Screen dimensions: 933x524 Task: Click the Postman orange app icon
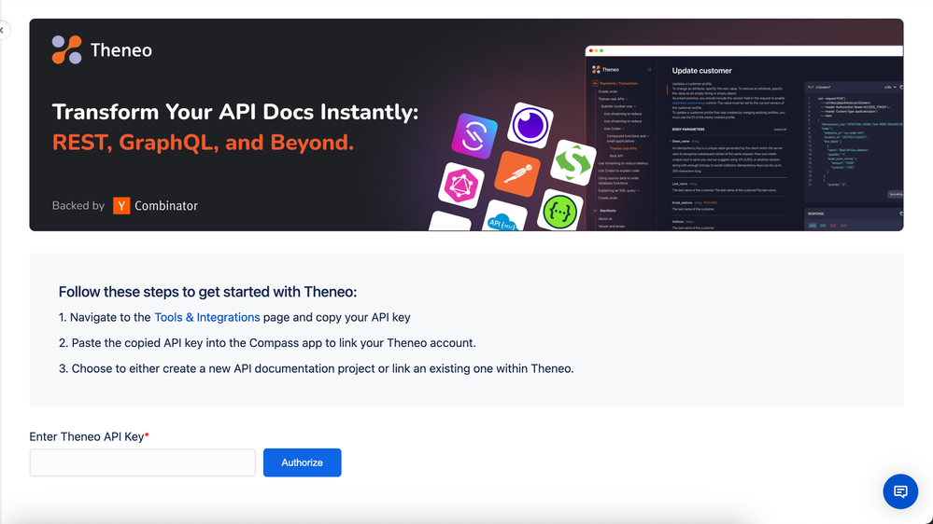(x=517, y=174)
